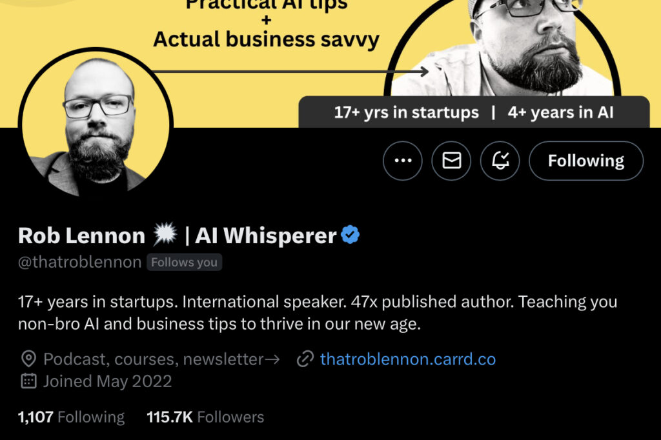Click the calendar icon beside Joined date
Viewport: 661px width, 440px height.
pos(28,381)
